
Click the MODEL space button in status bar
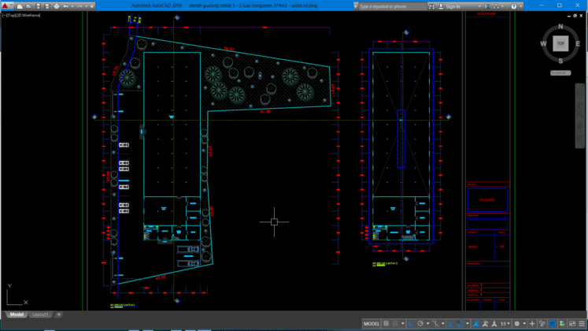(372, 324)
